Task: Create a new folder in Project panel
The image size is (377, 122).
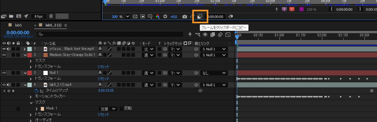Action: 11,16
